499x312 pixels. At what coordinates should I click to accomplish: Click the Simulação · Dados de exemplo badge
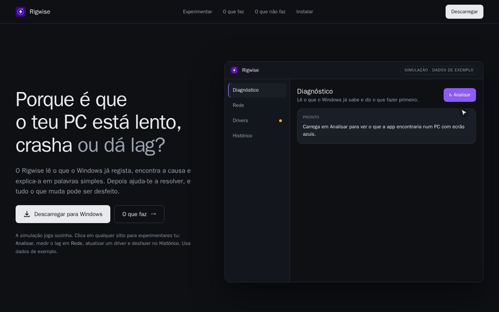point(439,70)
